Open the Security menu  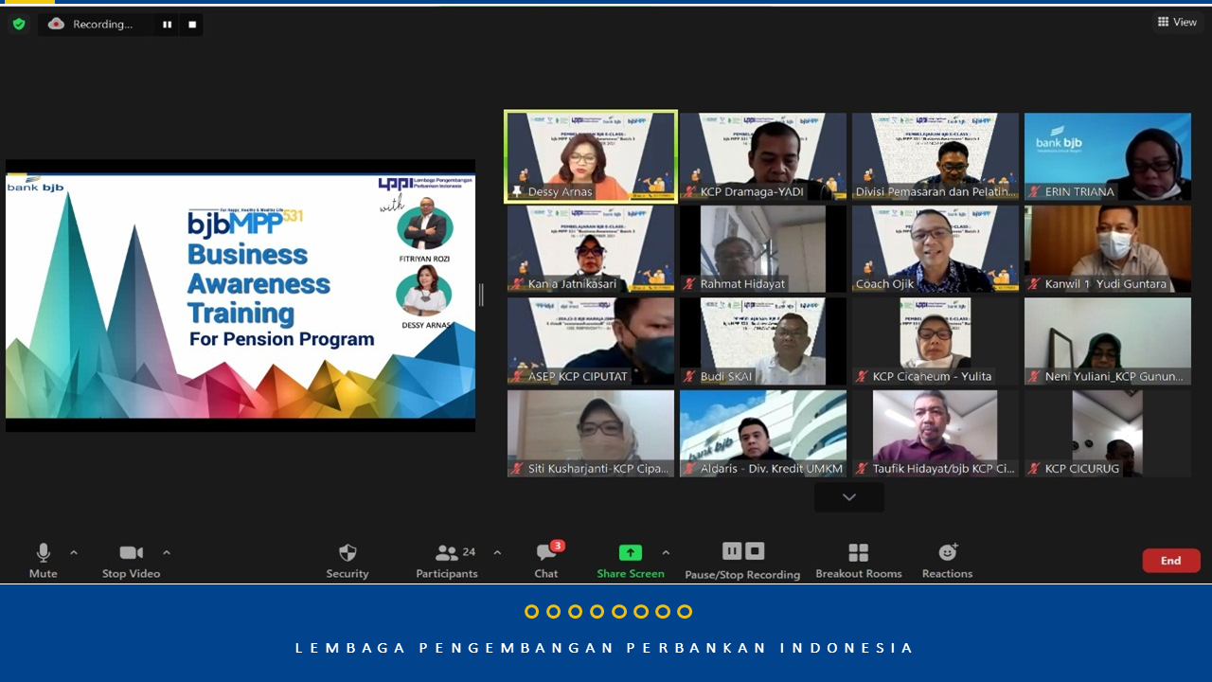348,561
